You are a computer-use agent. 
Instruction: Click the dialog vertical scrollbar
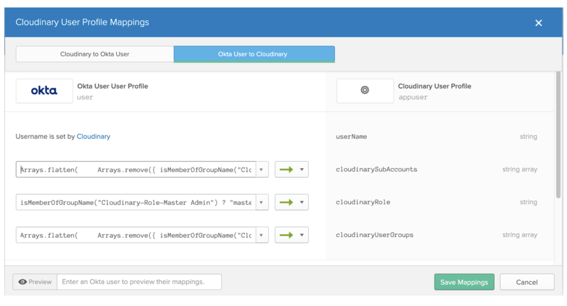[558, 135]
